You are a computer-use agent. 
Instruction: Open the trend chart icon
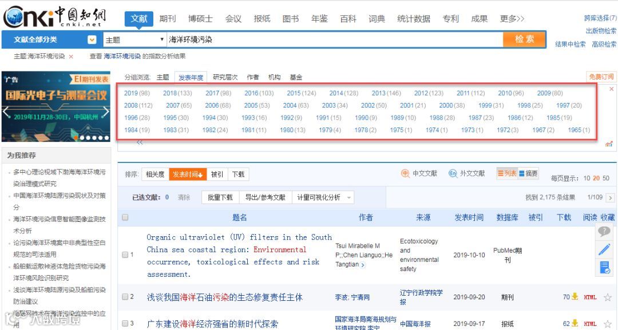click(x=609, y=144)
